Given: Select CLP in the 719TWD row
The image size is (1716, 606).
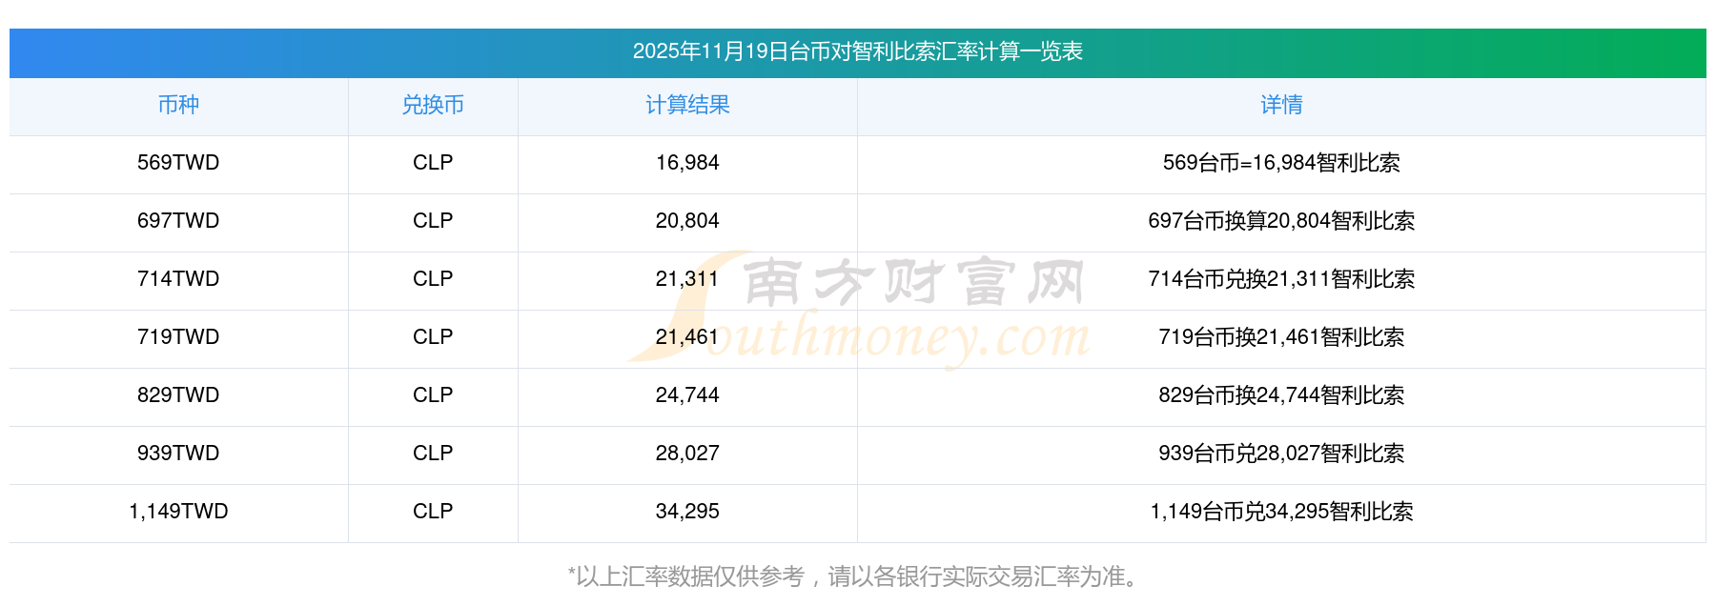Looking at the screenshot, I should [x=433, y=337].
